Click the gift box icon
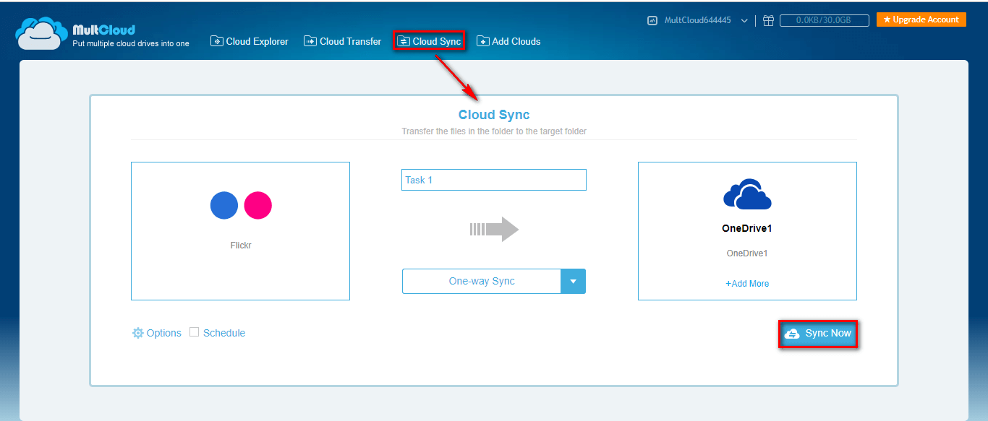Viewport: 988px width, 421px height. (768, 21)
